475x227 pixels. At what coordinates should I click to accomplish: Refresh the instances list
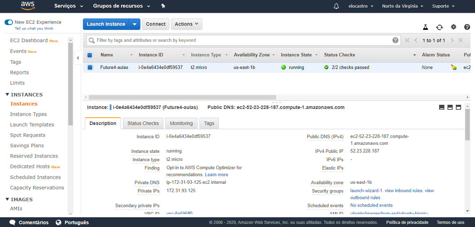439,27
